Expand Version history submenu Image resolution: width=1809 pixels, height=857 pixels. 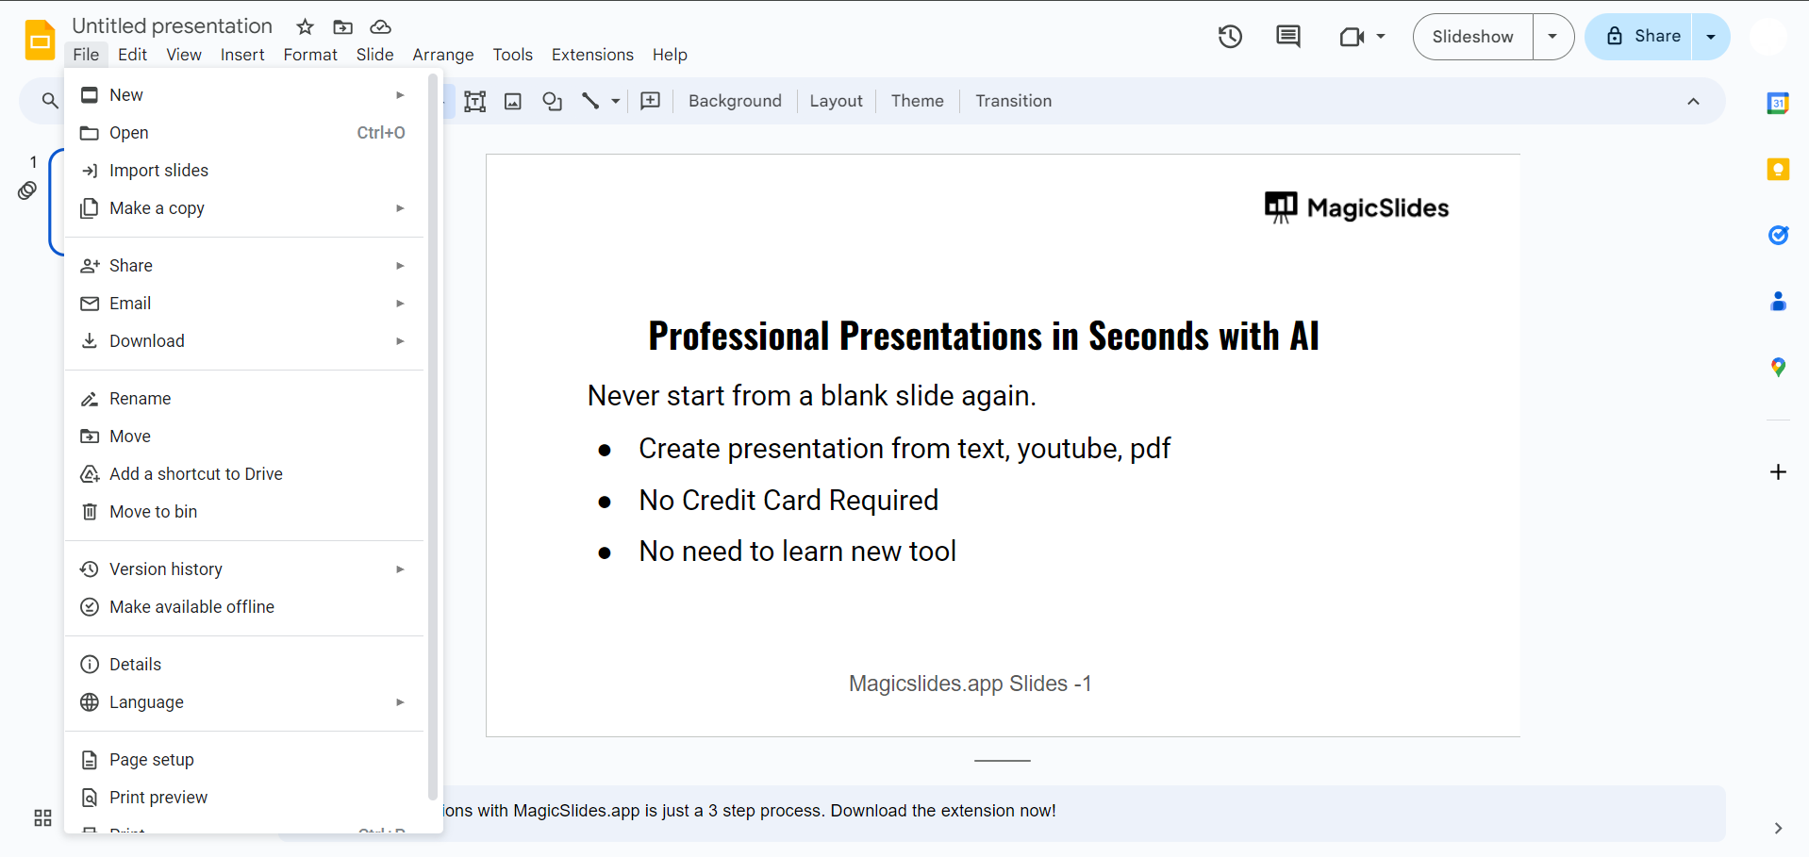[243, 569]
